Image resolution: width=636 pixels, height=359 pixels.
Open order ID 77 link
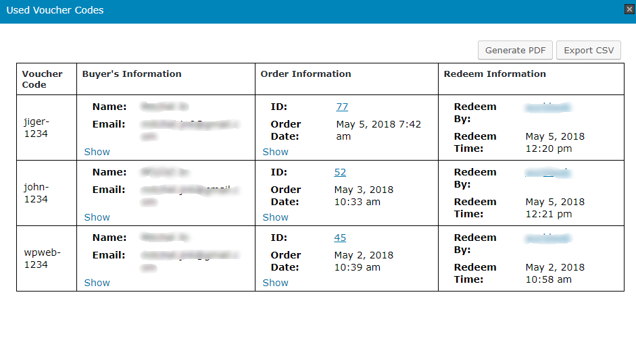(341, 107)
